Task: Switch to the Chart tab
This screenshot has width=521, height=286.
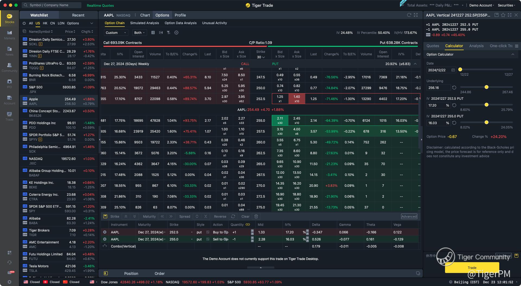Action: click(145, 15)
